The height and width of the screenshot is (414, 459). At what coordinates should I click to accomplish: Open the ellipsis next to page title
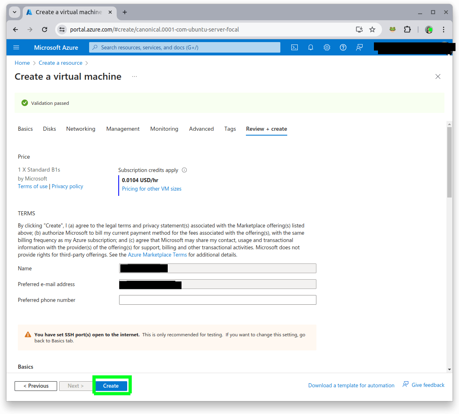[134, 76]
